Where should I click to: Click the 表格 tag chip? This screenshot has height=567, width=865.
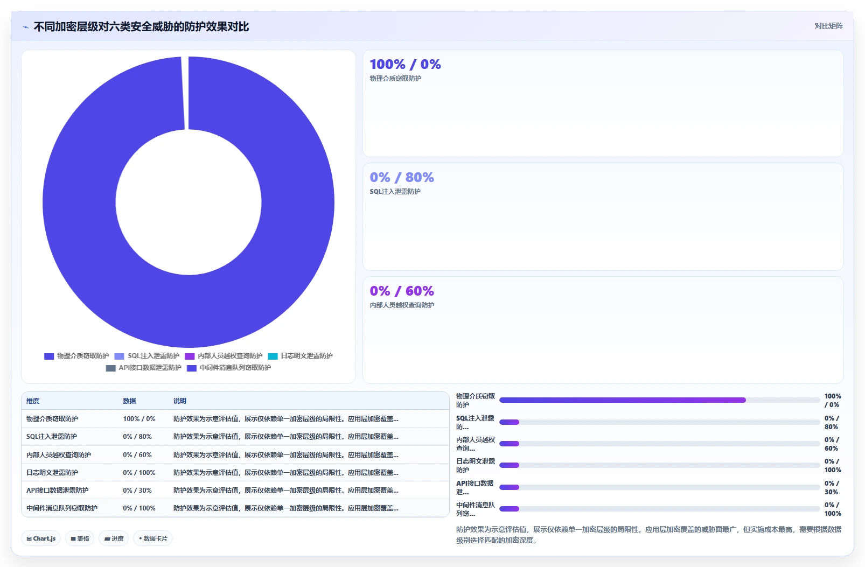[80, 538]
